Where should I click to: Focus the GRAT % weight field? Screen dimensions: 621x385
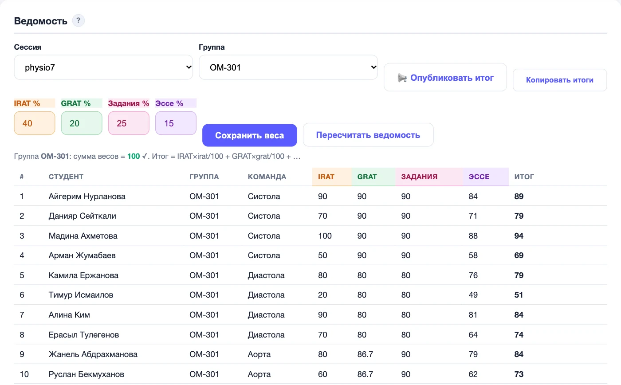click(x=82, y=123)
